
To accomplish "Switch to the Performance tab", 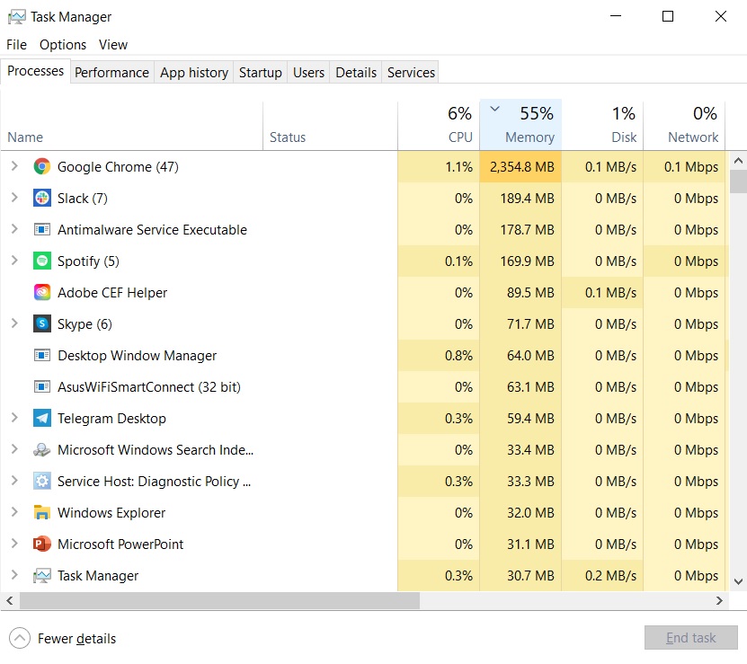I will (112, 73).
